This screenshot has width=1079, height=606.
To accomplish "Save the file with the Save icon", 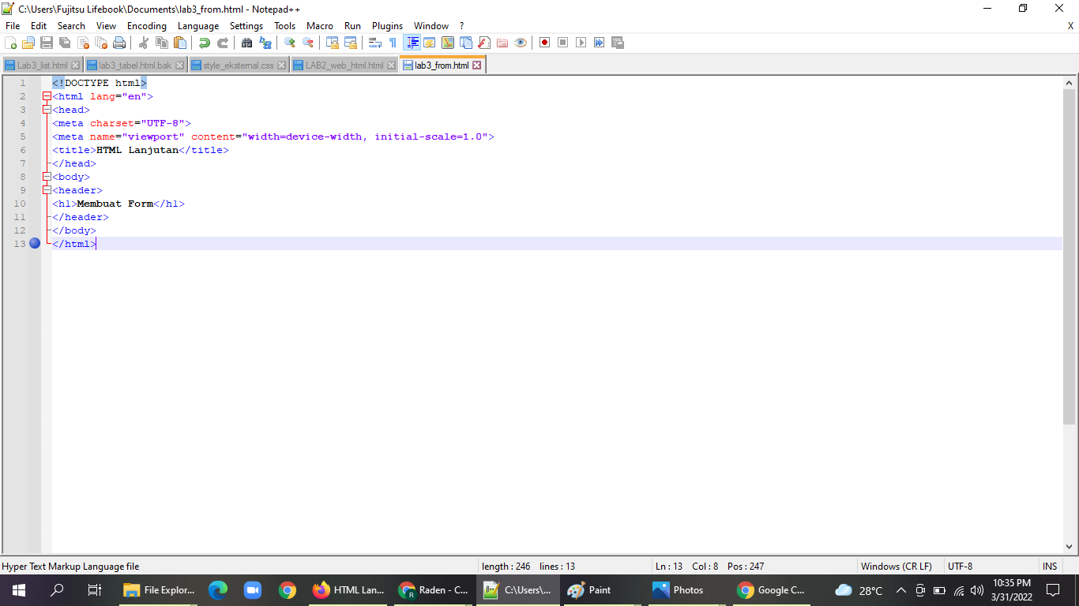I will [x=47, y=43].
